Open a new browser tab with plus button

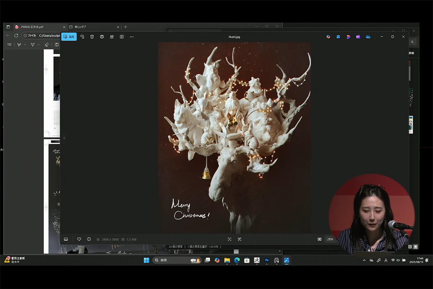click(x=125, y=27)
